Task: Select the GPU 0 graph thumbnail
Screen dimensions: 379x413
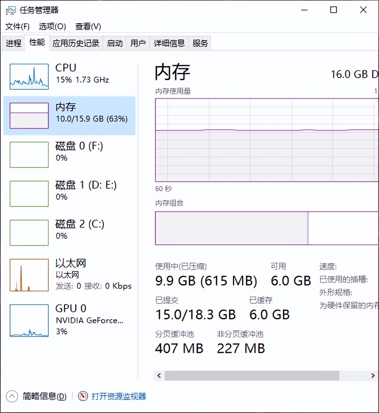Action: pos(29,321)
